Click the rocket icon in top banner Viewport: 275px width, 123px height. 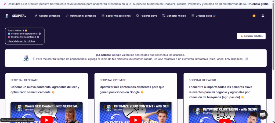click(5, 4)
